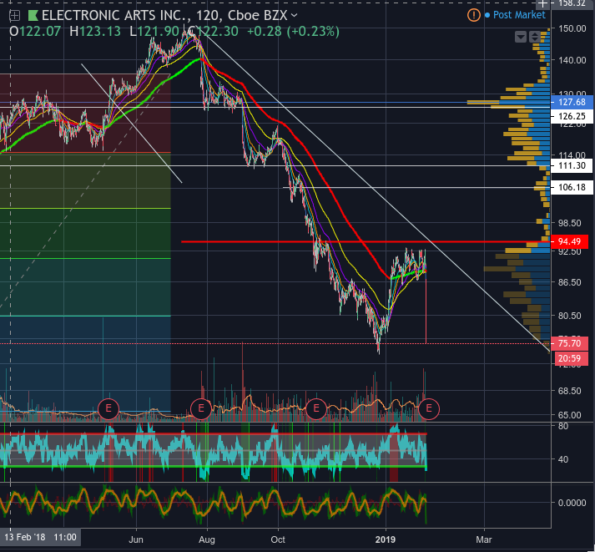The image size is (595, 552).
Task: Open the gray down-arrow pane menu button
Action: coord(521,37)
